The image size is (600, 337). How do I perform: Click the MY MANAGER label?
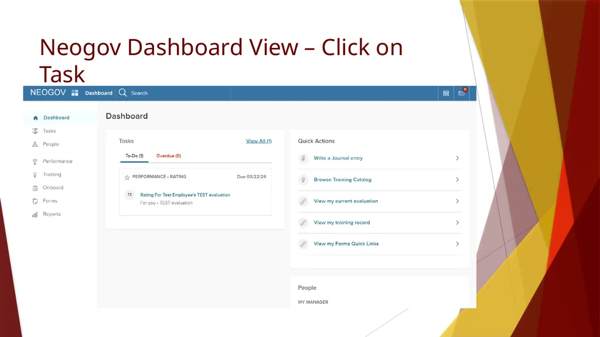[x=313, y=302]
